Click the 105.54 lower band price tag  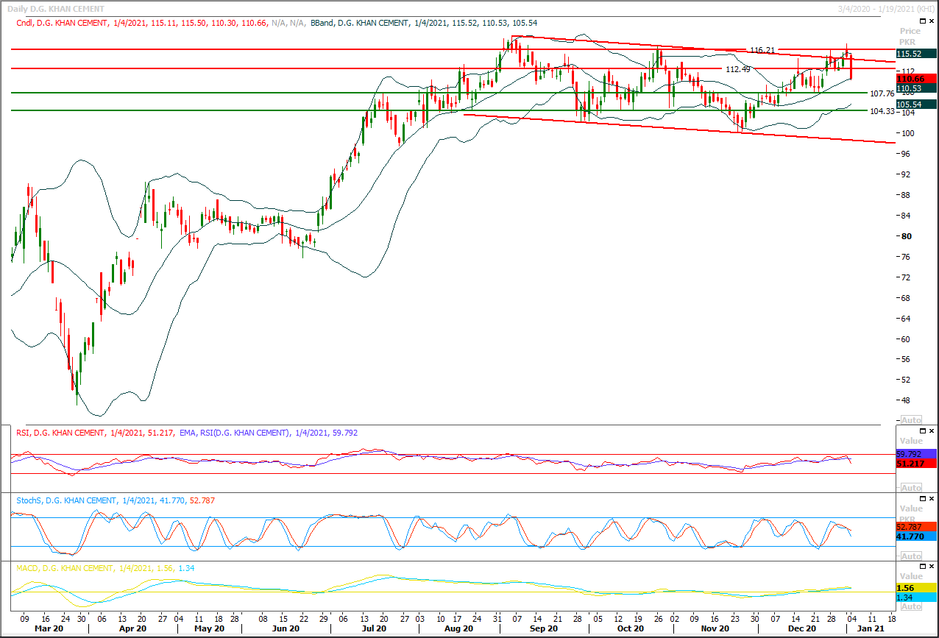tap(915, 105)
